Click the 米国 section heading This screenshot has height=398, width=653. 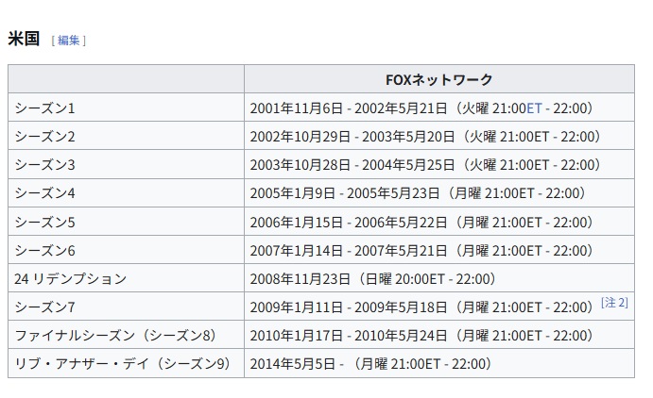point(23,39)
